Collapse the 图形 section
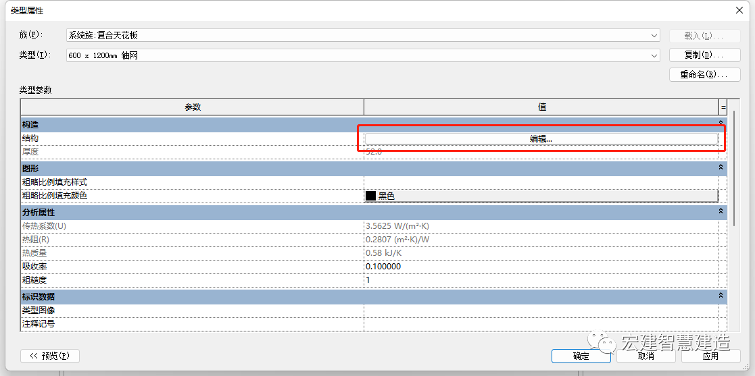755x376 pixels. [721, 167]
